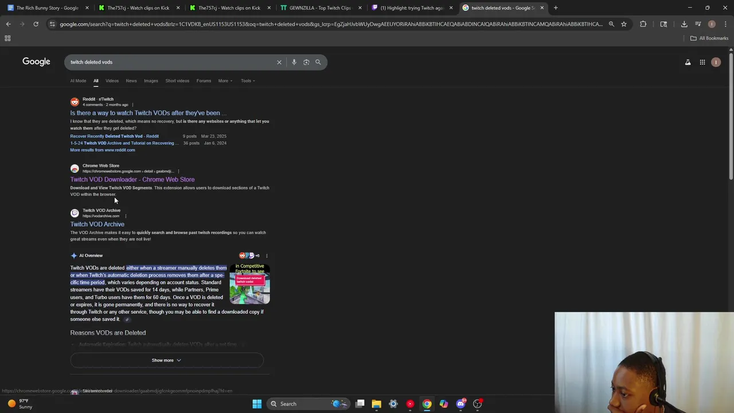Clear the Google search box with X
The height and width of the screenshot is (413, 734).
click(279, 62)
